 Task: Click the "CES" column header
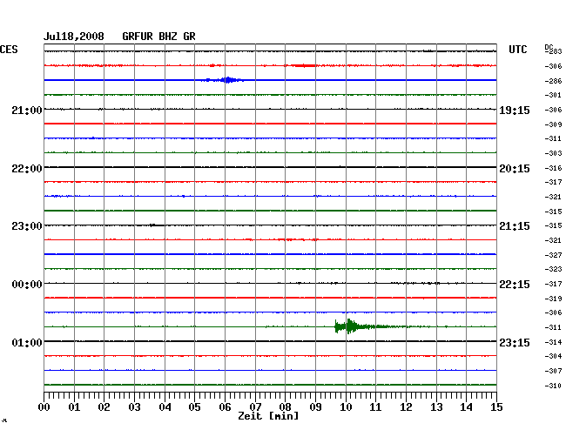pyautogui.click(x=9, y=50)
